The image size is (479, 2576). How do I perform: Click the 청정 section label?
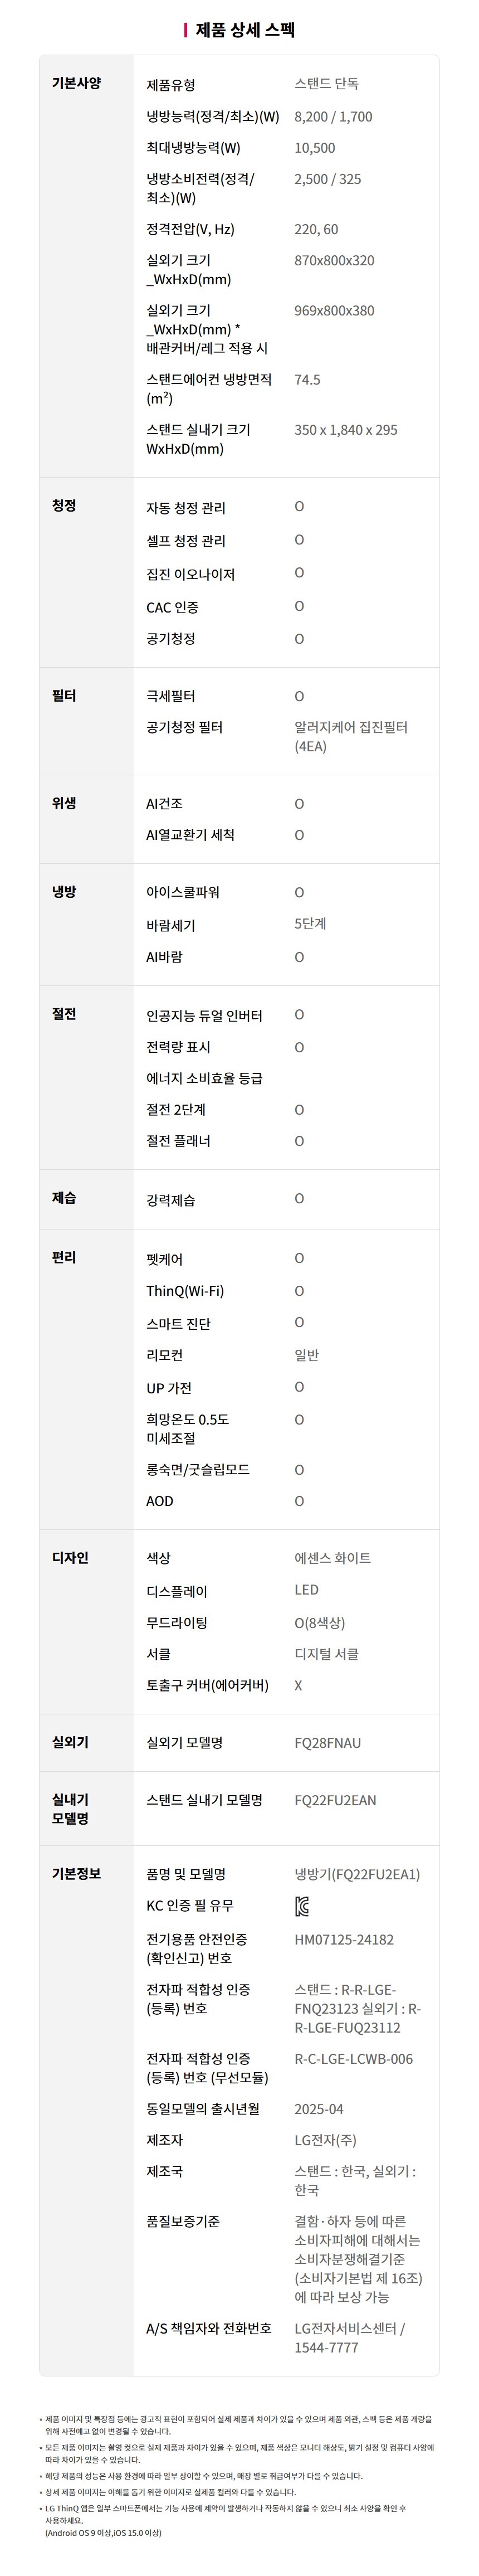[x=64, y=506]
